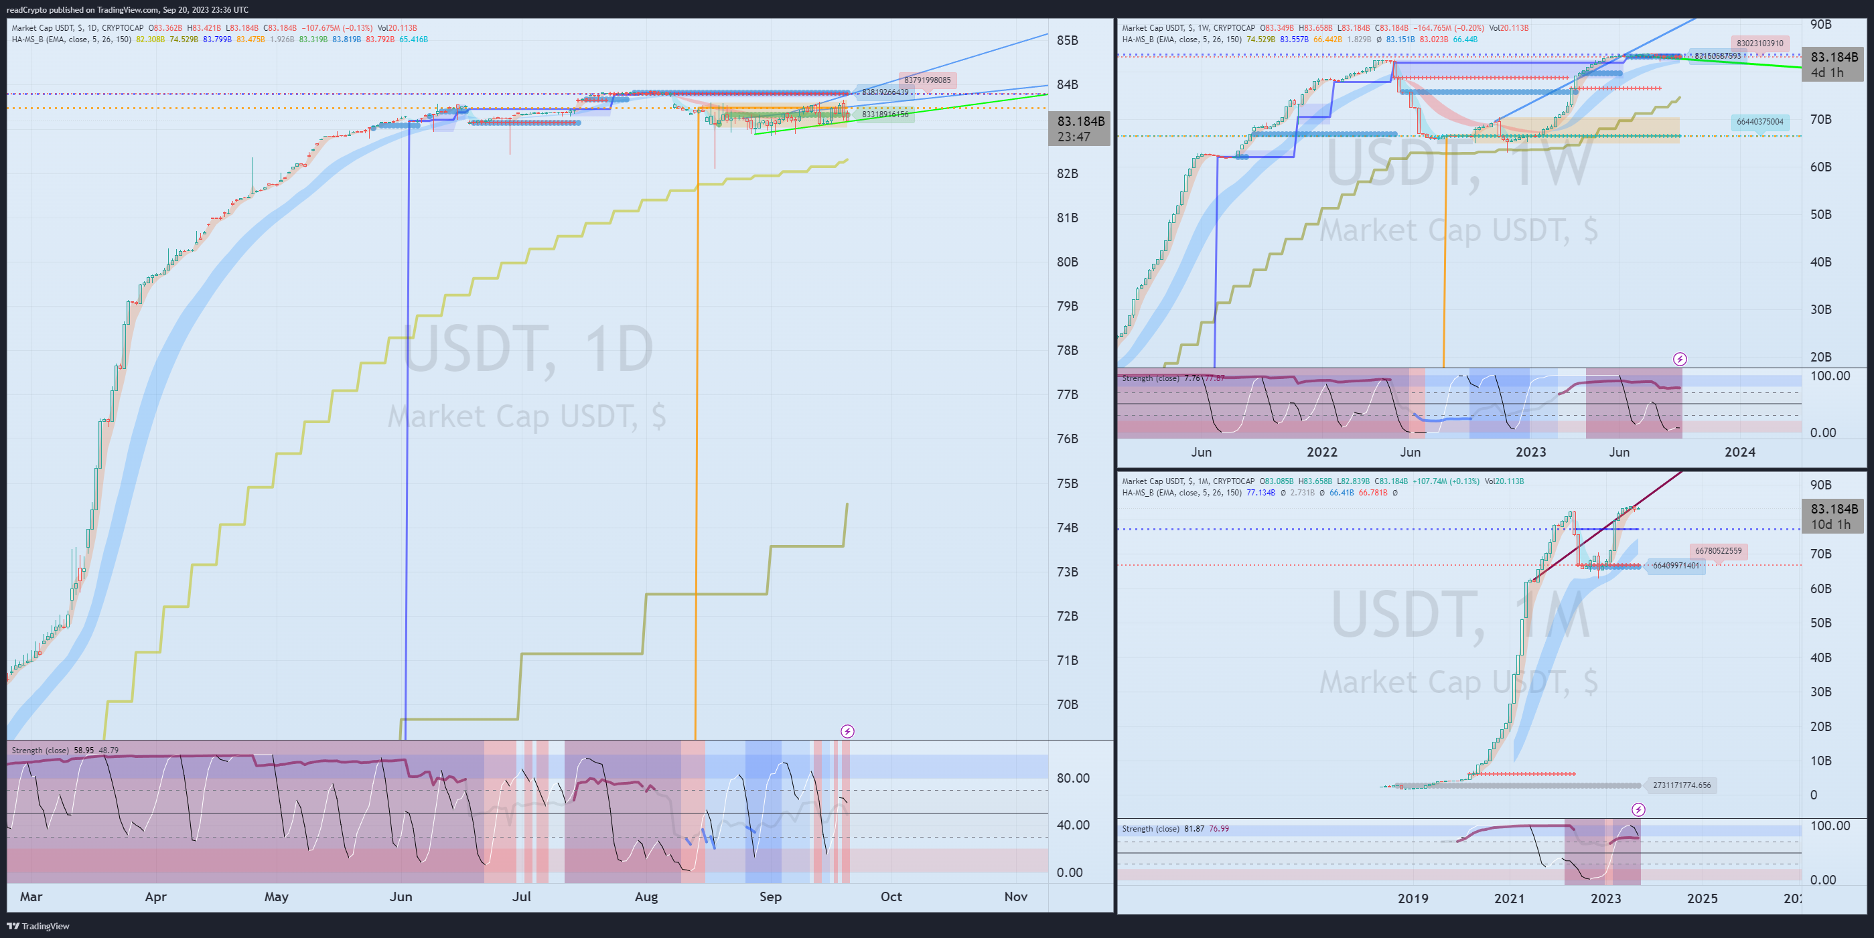Click the 84B price axis tick
Screen dimensions: 1874x938
point(1067,84)
